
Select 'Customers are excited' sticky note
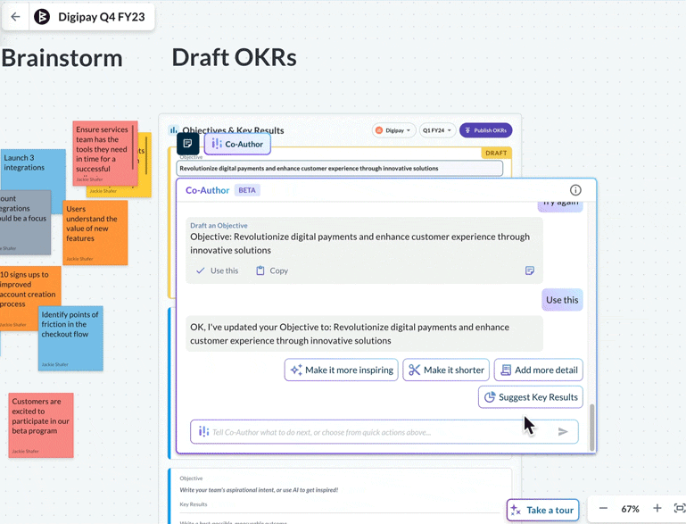pos(41,425)
